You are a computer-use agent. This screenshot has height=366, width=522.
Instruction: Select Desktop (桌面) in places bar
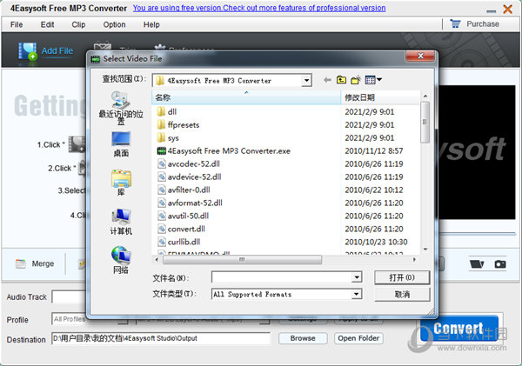pyautogui.click(x=121, y=144)
